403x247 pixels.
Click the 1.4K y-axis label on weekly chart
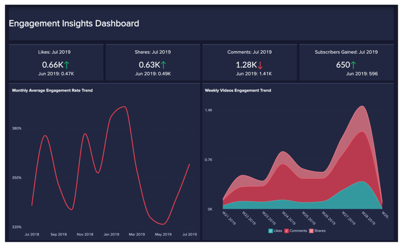[x=209, y=110]
